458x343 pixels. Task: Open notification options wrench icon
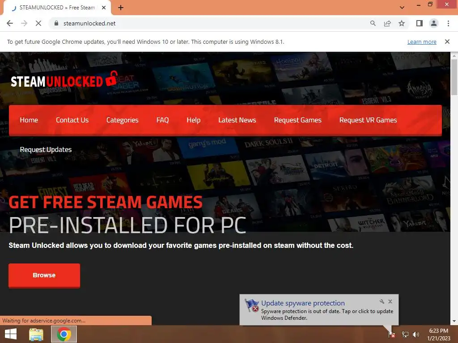(x=382, y=301)
